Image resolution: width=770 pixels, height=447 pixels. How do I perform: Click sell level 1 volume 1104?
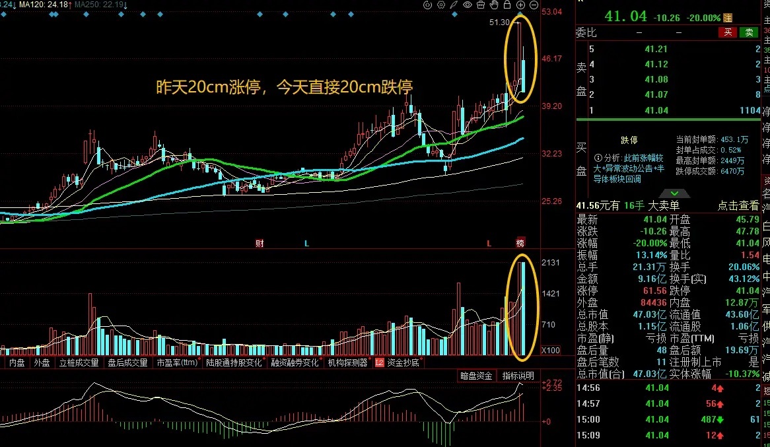tap(750, 110)
